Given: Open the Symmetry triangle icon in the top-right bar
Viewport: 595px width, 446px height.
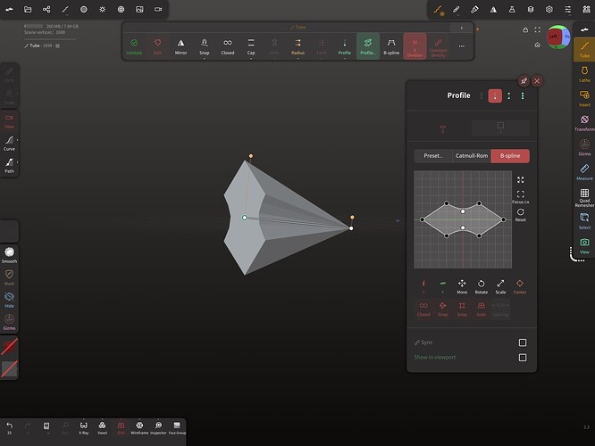Looking at the screenshot, I should point(493,10).
